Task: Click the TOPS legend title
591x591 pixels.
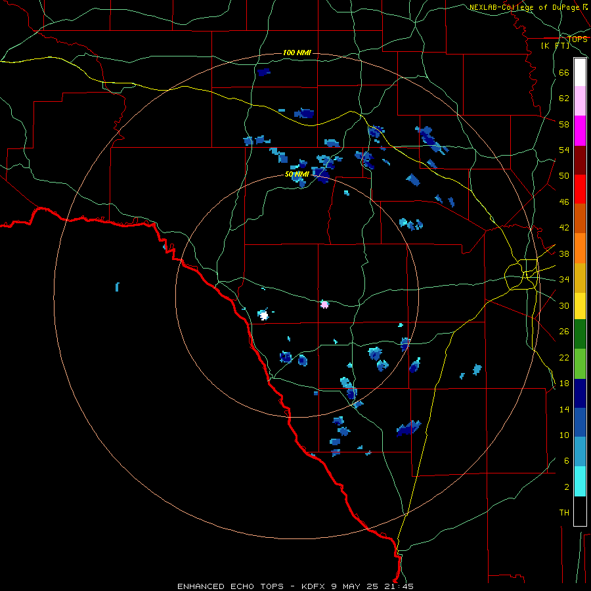Action: coord(577,39)
